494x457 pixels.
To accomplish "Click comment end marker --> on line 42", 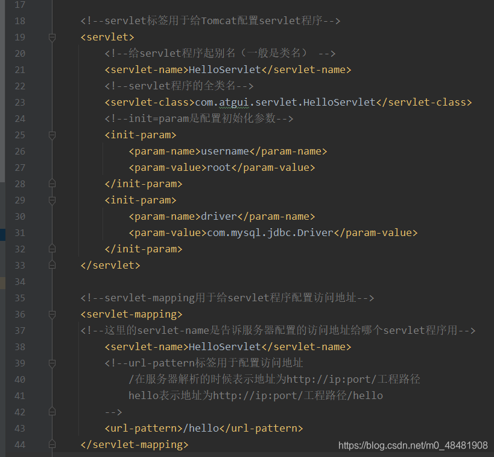I will point(113,412).
